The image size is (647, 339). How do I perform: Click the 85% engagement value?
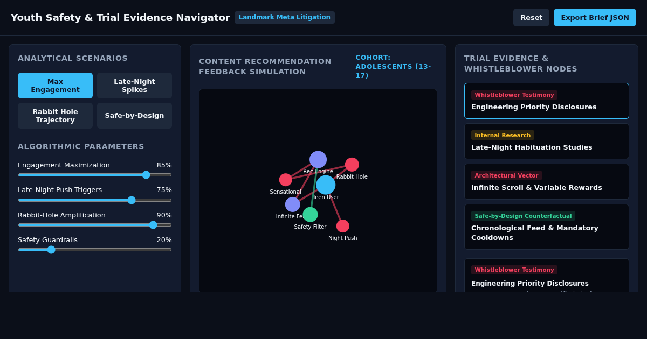pyautogui.click(x=164, y=165)
